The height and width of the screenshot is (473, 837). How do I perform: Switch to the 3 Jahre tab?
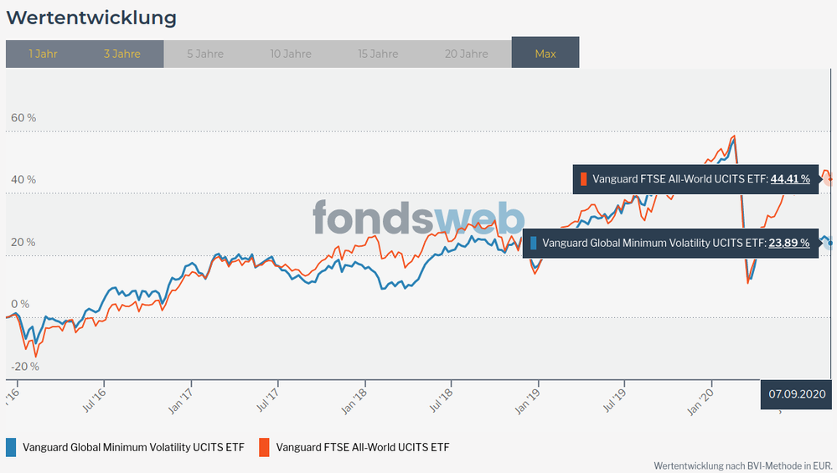click(x=122, y=54)
